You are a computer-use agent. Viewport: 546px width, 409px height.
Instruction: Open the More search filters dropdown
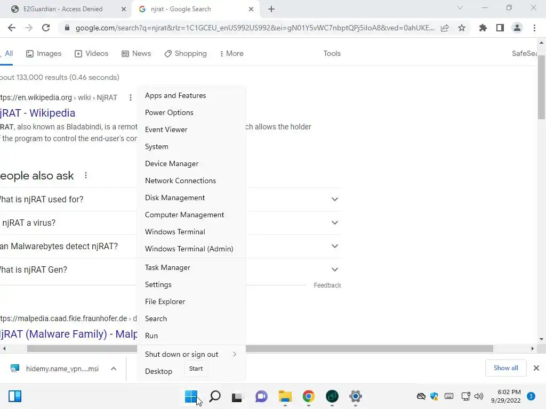click(231, 54)
